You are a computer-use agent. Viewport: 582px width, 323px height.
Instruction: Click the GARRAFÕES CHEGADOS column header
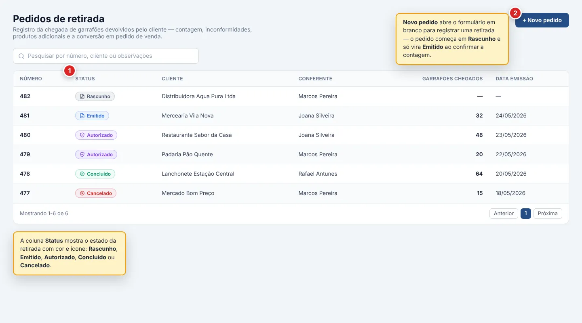452,79
